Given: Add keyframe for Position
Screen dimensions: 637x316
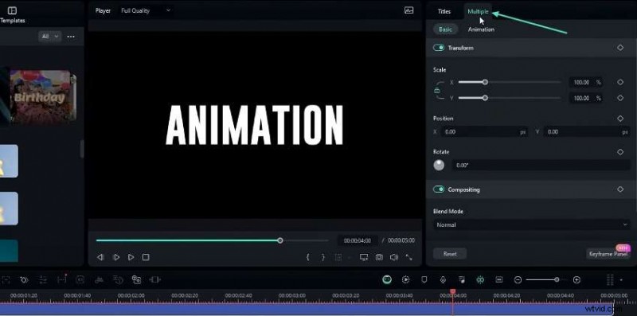Looking at the screenshot, I should 620,119.
